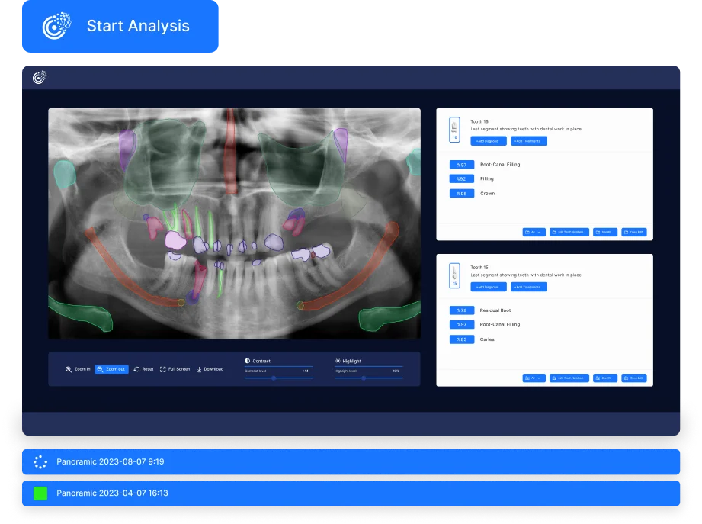Adjust the Contrast level slider handle
This screenshot has width=702, height=524.
274,378
